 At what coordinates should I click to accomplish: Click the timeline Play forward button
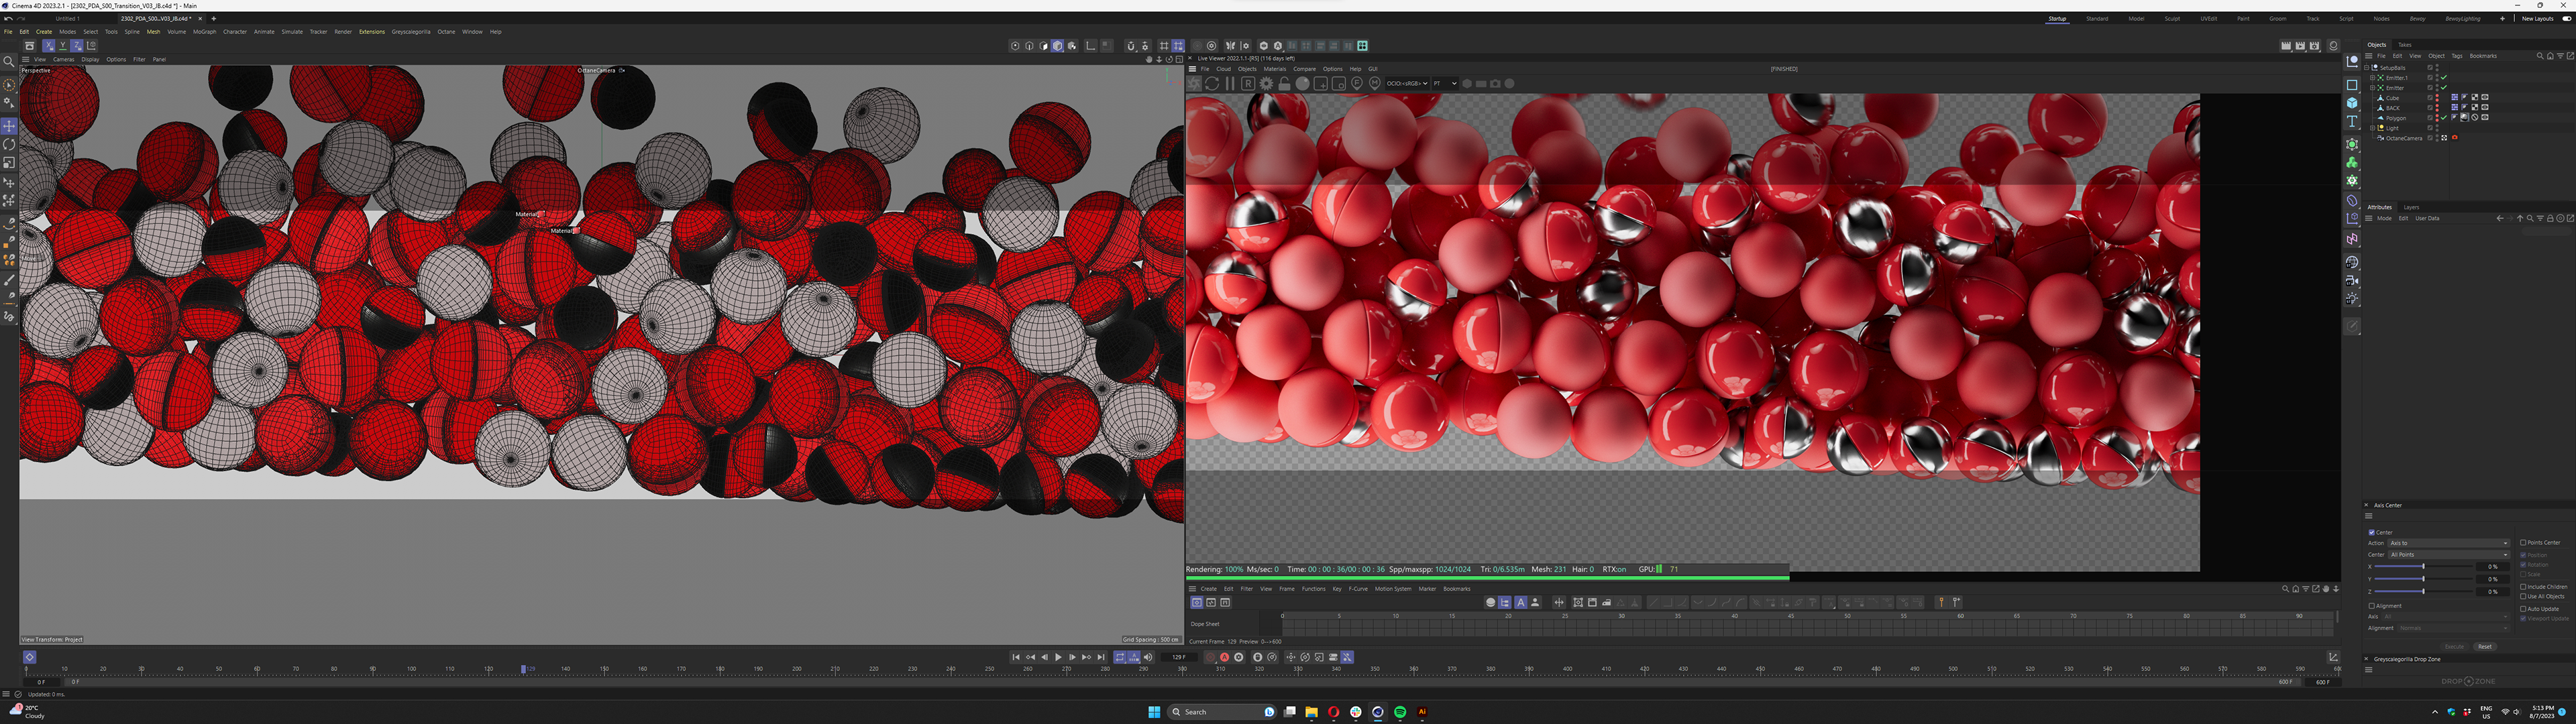tap(1058, 657)
